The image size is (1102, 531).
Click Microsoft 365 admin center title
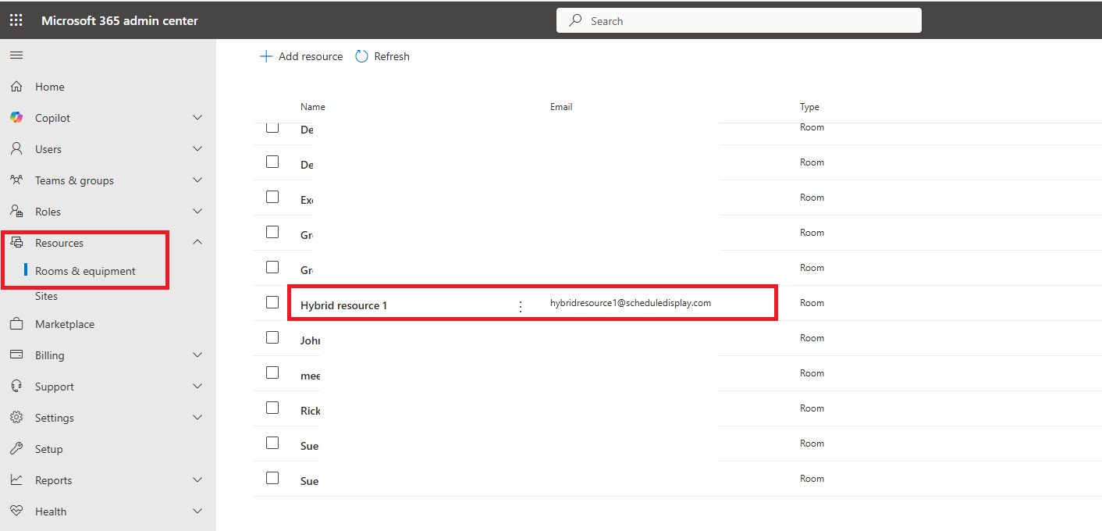coord(119,20)
